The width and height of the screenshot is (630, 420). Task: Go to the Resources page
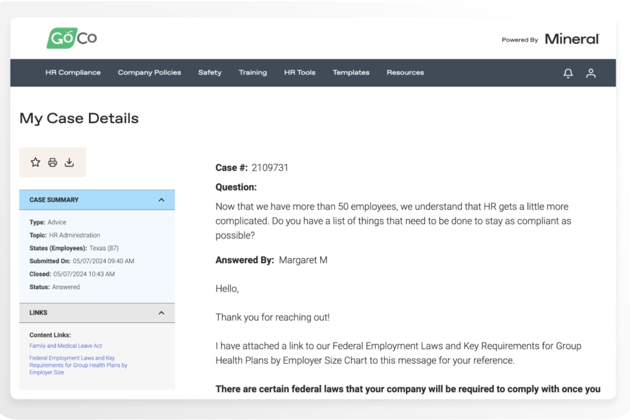[405, 72]
